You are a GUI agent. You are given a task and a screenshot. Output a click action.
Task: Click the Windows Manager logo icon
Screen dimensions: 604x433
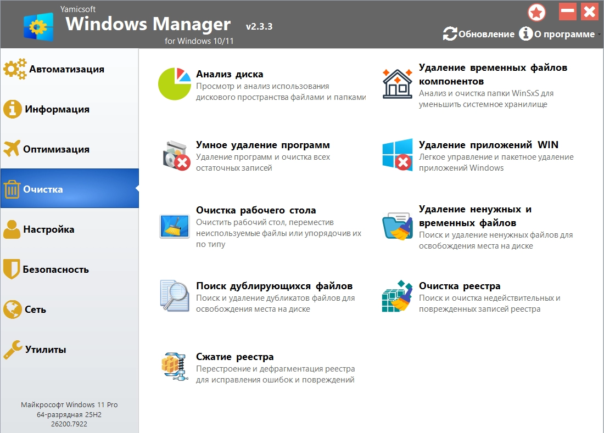(38, 26)
